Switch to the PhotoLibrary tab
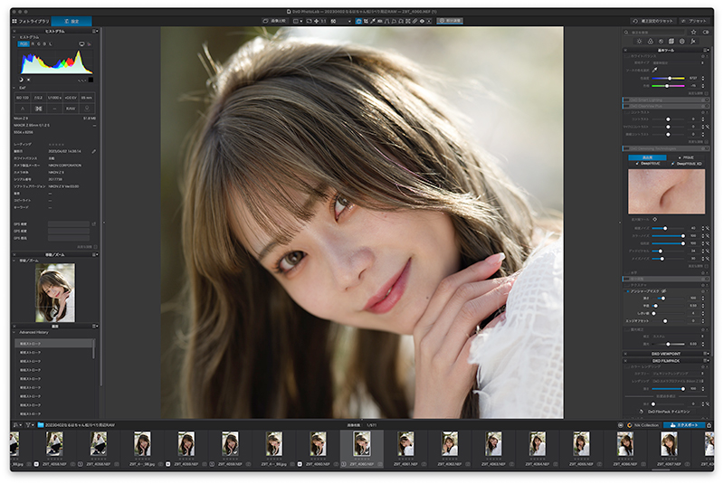The width and height of the screenshot is (724, 484). (x=31, y=21)
